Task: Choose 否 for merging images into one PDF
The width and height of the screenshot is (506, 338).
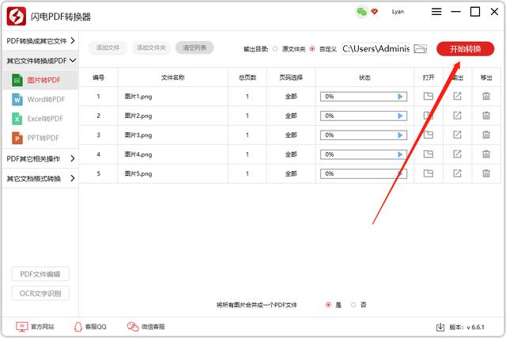Action: click(353, 305)
